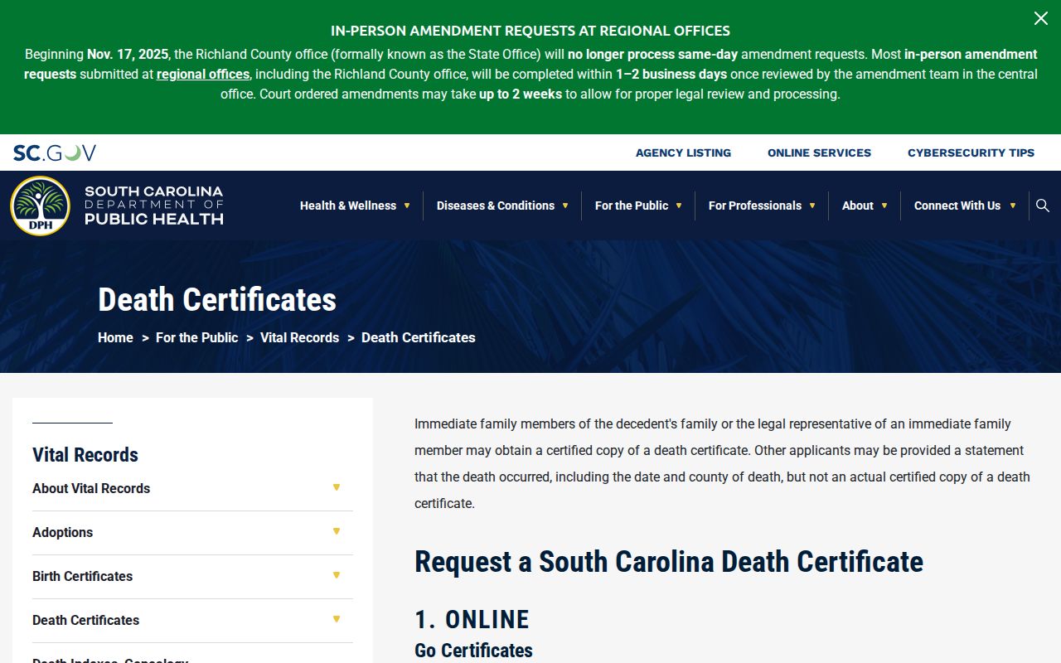Click the Request a South Carolina Death Certificate heading
Image resolution: width=1061 pixels, height=663 pixels.
tap(669, 562)
